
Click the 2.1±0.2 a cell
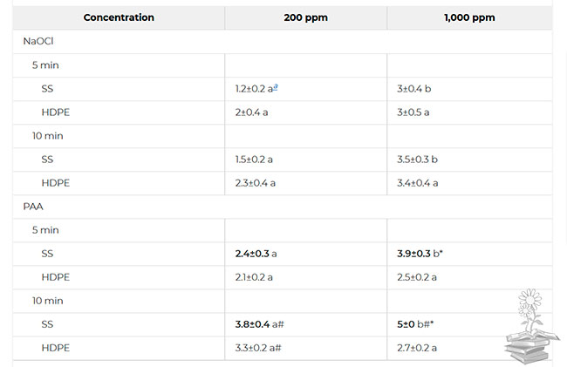(254, 277)
